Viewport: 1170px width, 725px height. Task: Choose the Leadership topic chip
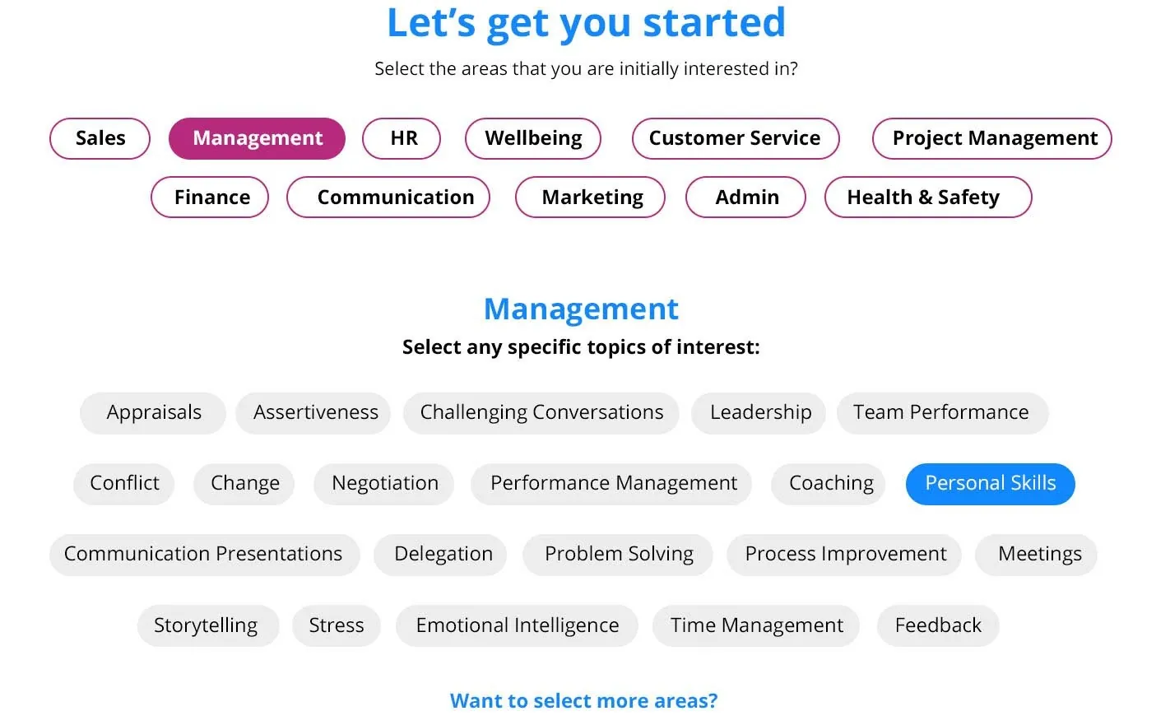pyautogui.click(x=759, y=413)
